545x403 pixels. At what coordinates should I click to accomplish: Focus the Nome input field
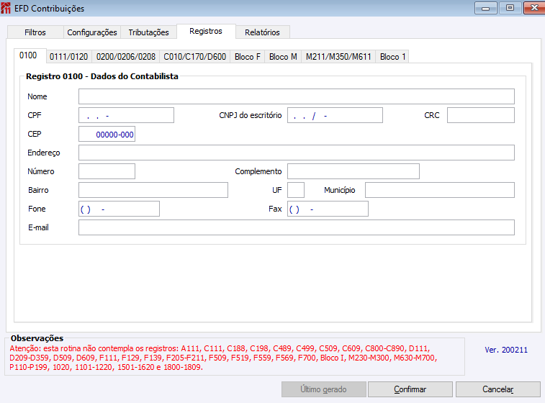pos(297,96)
